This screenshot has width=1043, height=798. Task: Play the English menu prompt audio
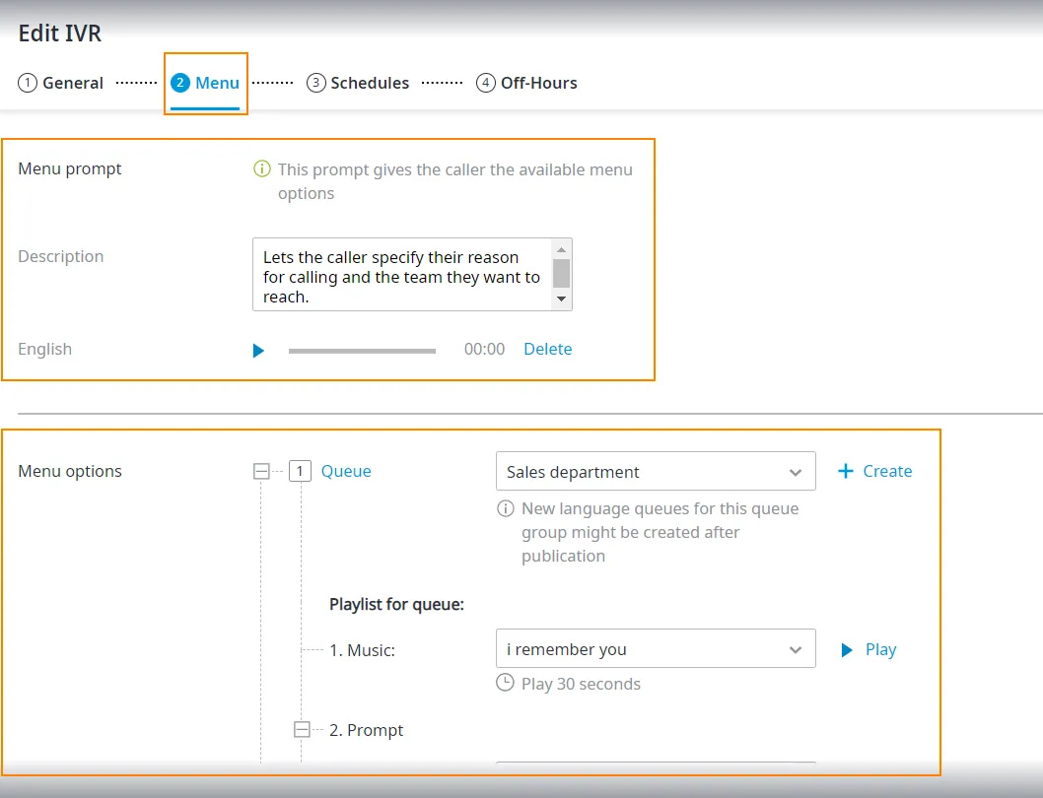pos(258,350)
